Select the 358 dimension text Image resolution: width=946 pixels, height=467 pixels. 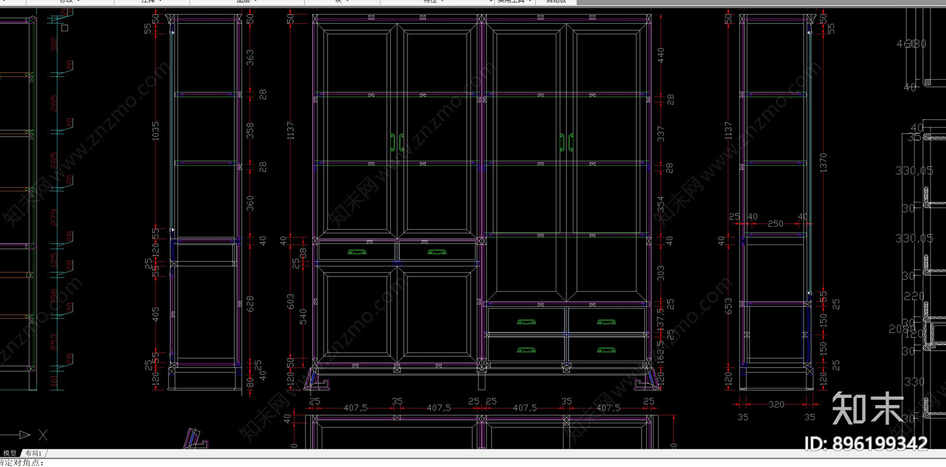click(x=250, y=130)
